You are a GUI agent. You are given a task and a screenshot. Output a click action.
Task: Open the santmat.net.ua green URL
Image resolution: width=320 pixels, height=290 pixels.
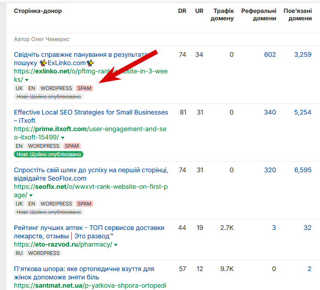(90, 285)
